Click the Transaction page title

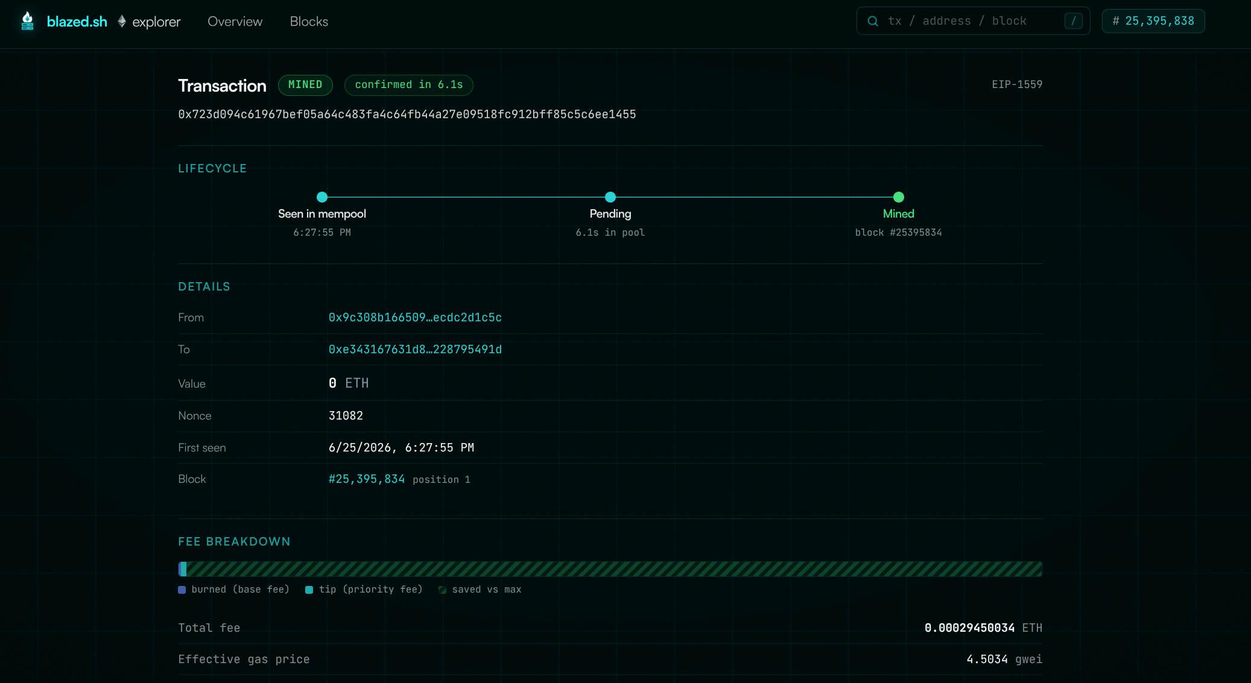[222, 86]
